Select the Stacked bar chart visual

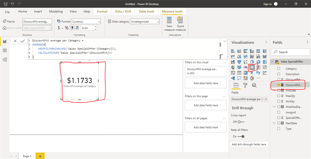[233, 51]
